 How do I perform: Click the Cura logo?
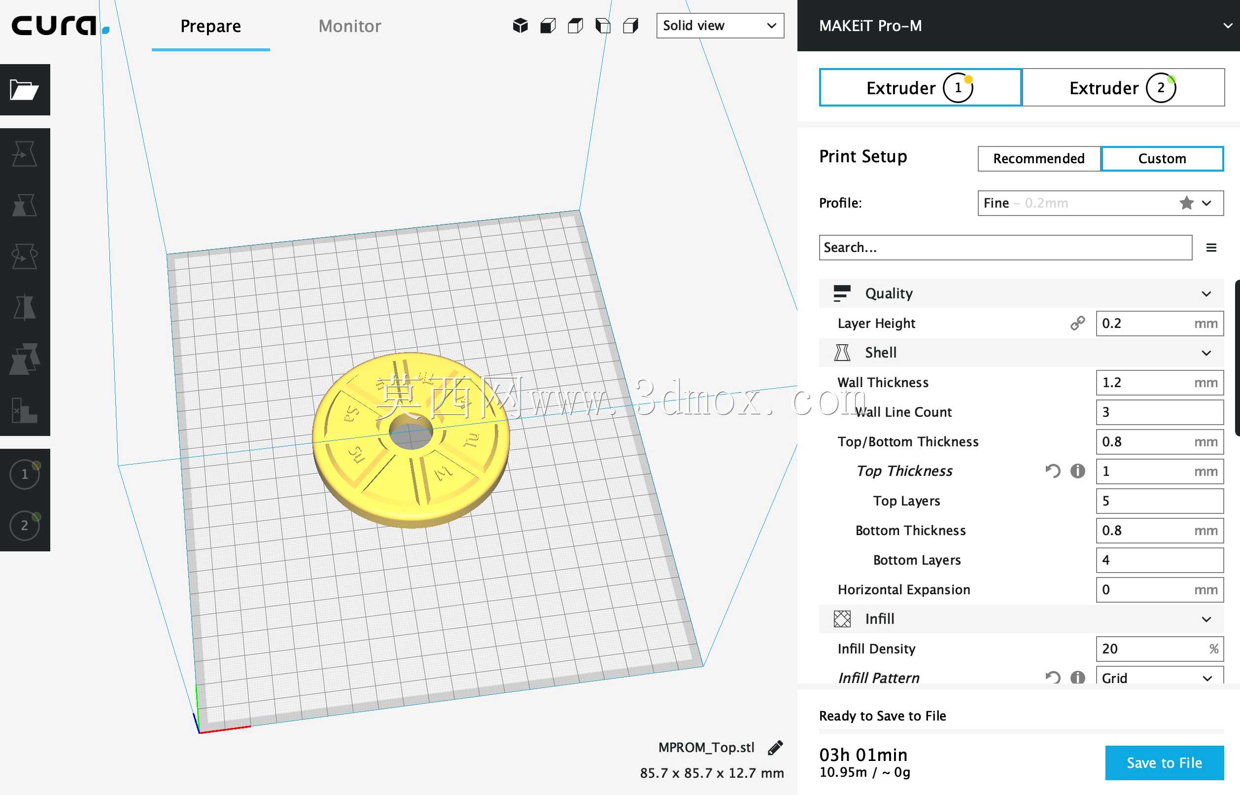[x=61, y=25]
